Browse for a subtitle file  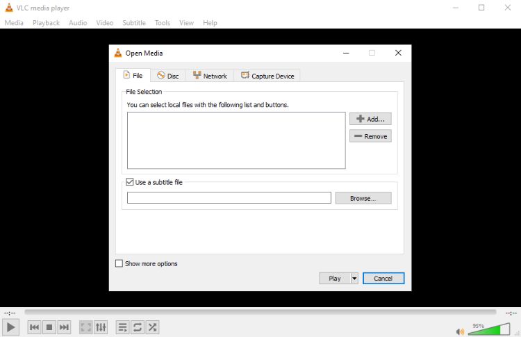(x=363, y=198)
